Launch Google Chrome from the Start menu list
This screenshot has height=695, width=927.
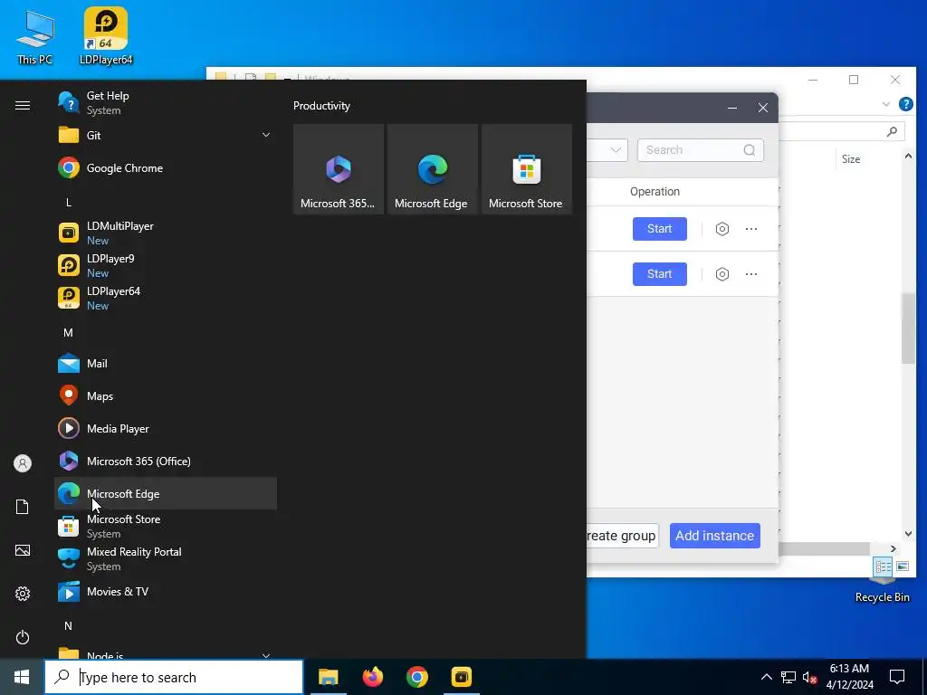[166, 167]
